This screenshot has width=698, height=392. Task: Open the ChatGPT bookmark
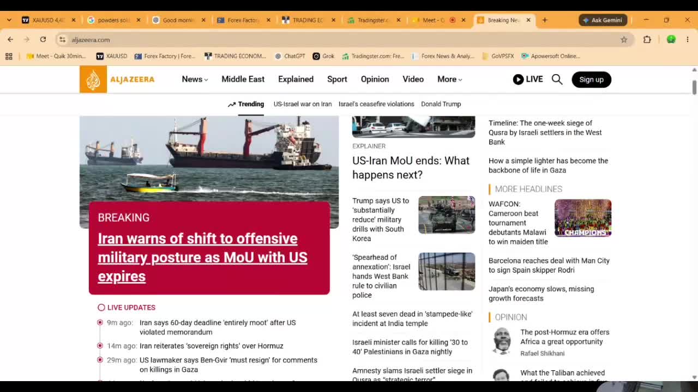click(x=290, y=56)
